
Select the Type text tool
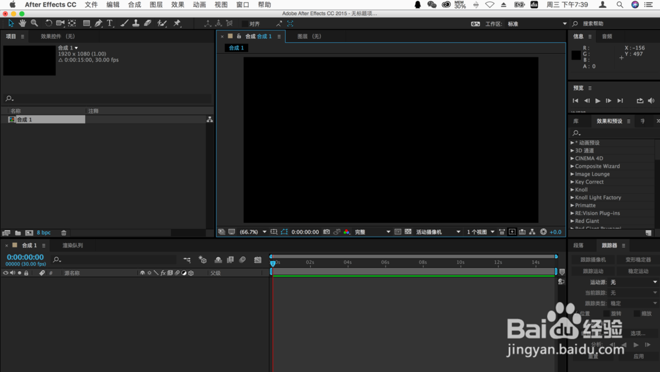(x=110, y=23)
